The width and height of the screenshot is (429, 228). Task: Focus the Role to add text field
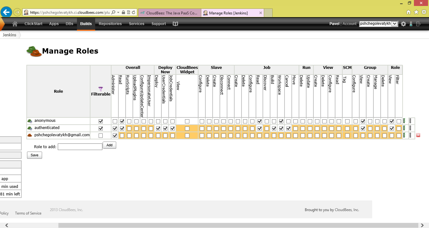(x=80, y=147)
